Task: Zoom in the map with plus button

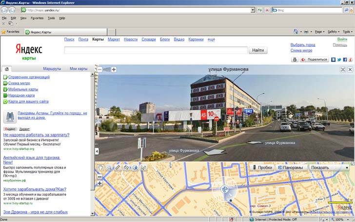Action: [x=99, y=183]
